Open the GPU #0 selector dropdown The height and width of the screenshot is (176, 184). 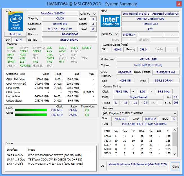click(110, 34)
